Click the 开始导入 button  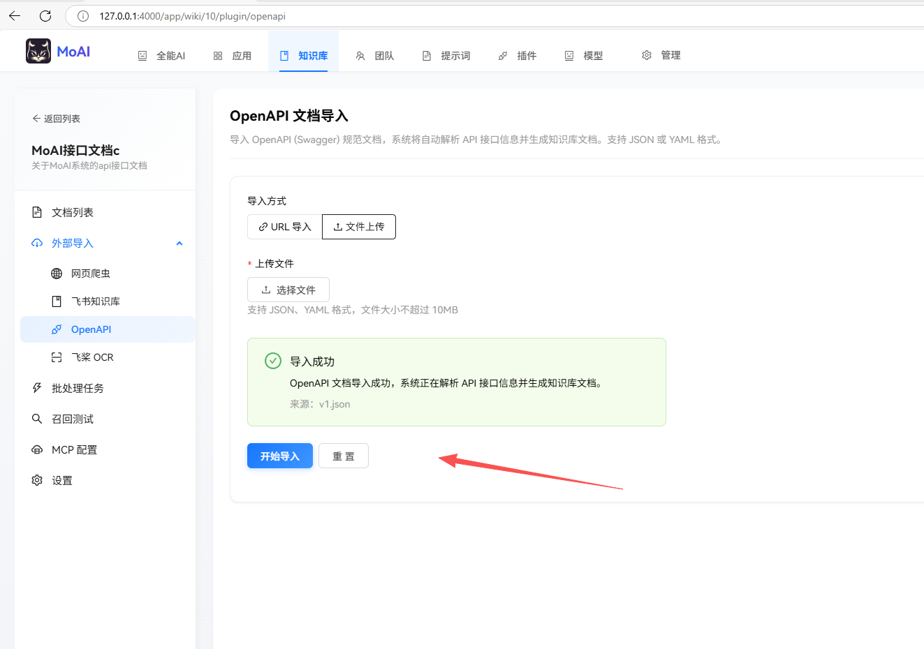point(279,456)
